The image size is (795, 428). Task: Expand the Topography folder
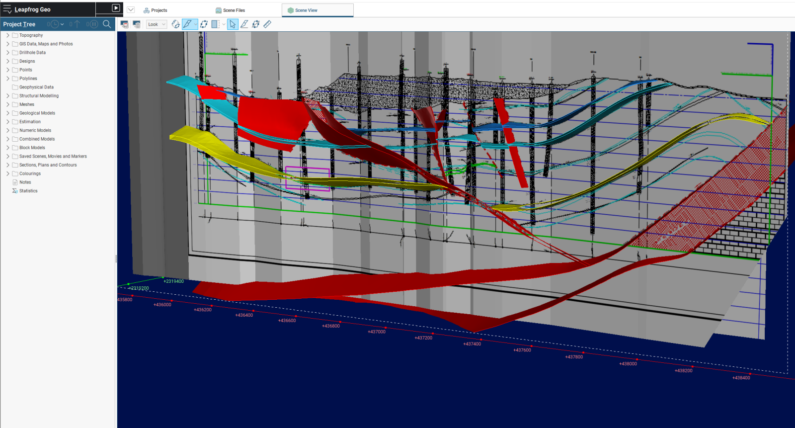(x=7, y=35)
